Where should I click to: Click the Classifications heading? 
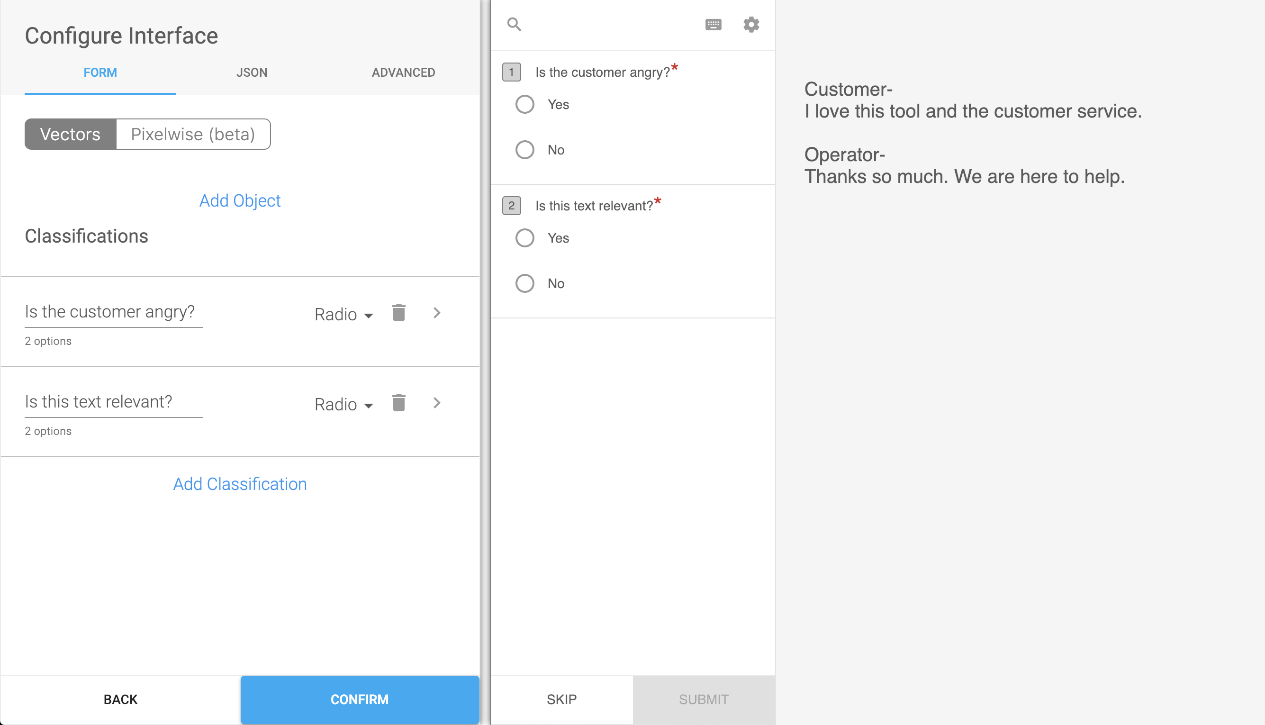point(87,236)
